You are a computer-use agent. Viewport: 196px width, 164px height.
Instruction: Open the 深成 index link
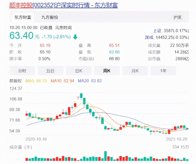point(149,37)
